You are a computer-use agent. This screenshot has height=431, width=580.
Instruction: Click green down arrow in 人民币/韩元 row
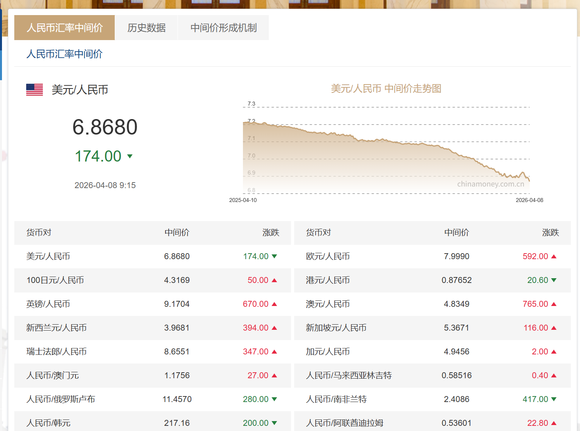274,423
